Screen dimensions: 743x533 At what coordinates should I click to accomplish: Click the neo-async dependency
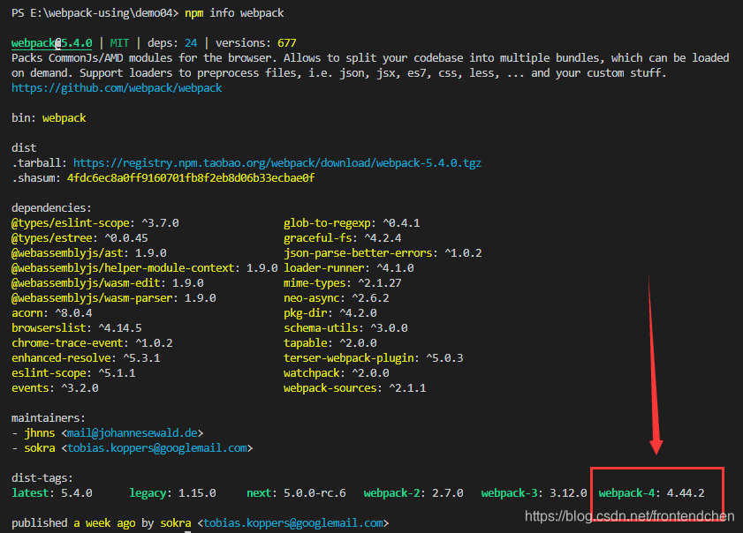337,298
